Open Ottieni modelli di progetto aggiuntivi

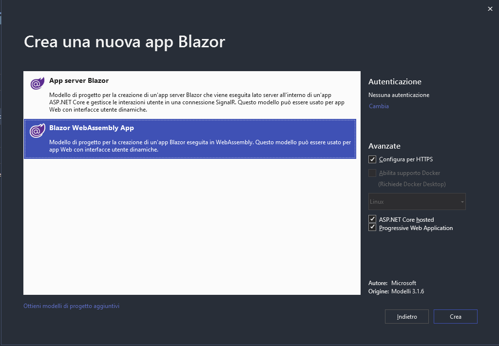[71, 306]
